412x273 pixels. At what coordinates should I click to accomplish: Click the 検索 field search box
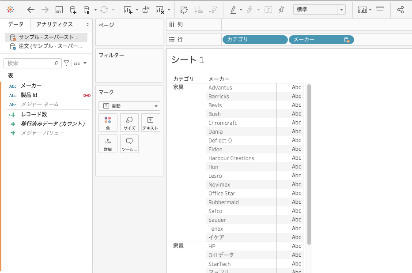click(x=33, y=63)
